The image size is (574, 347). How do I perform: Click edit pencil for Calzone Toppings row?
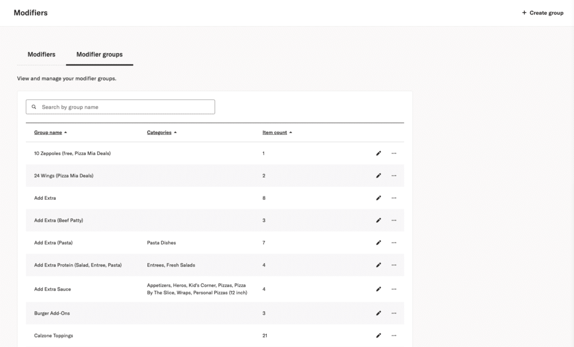pos(378,336)
